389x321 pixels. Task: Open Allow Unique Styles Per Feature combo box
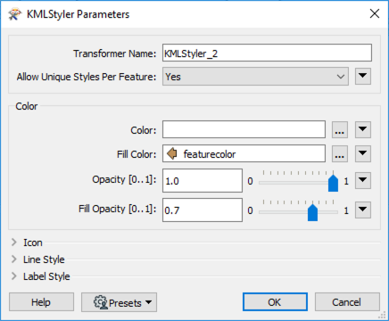click(x=255, y=77)
